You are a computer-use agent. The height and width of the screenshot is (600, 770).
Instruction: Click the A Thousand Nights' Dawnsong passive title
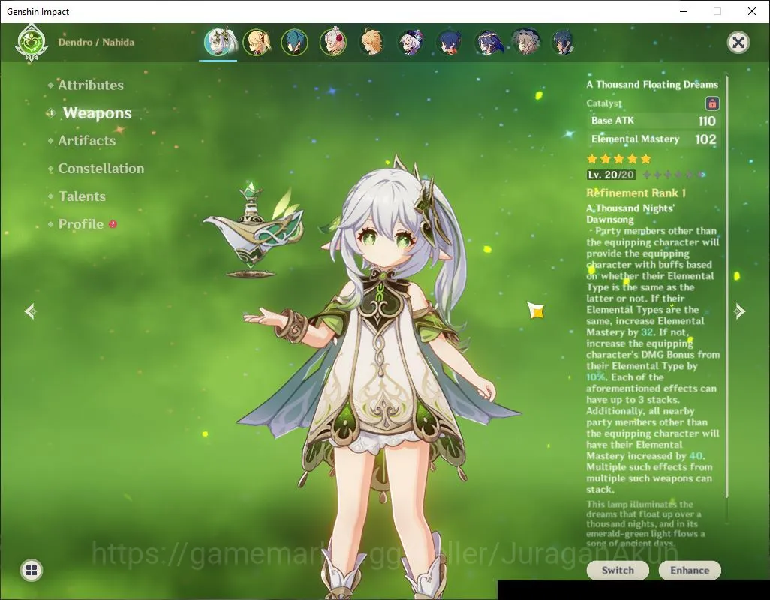pos(630,214)
